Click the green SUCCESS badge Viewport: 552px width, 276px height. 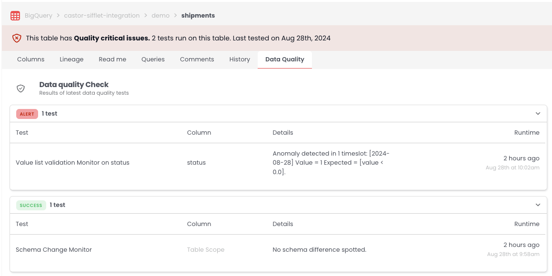(31, 206)
